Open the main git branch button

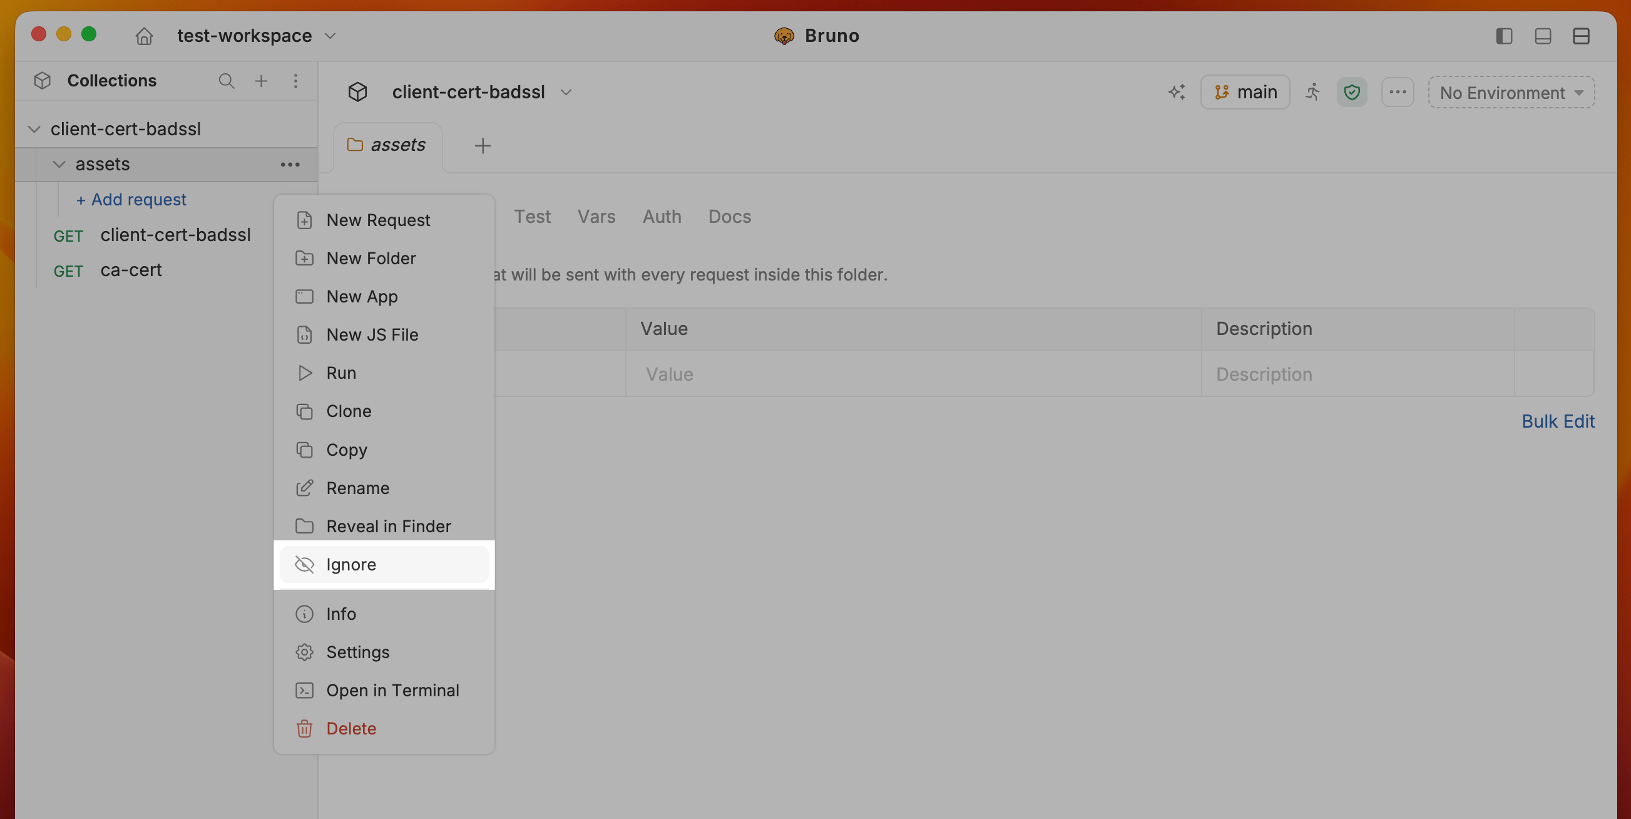[1245, 93]
